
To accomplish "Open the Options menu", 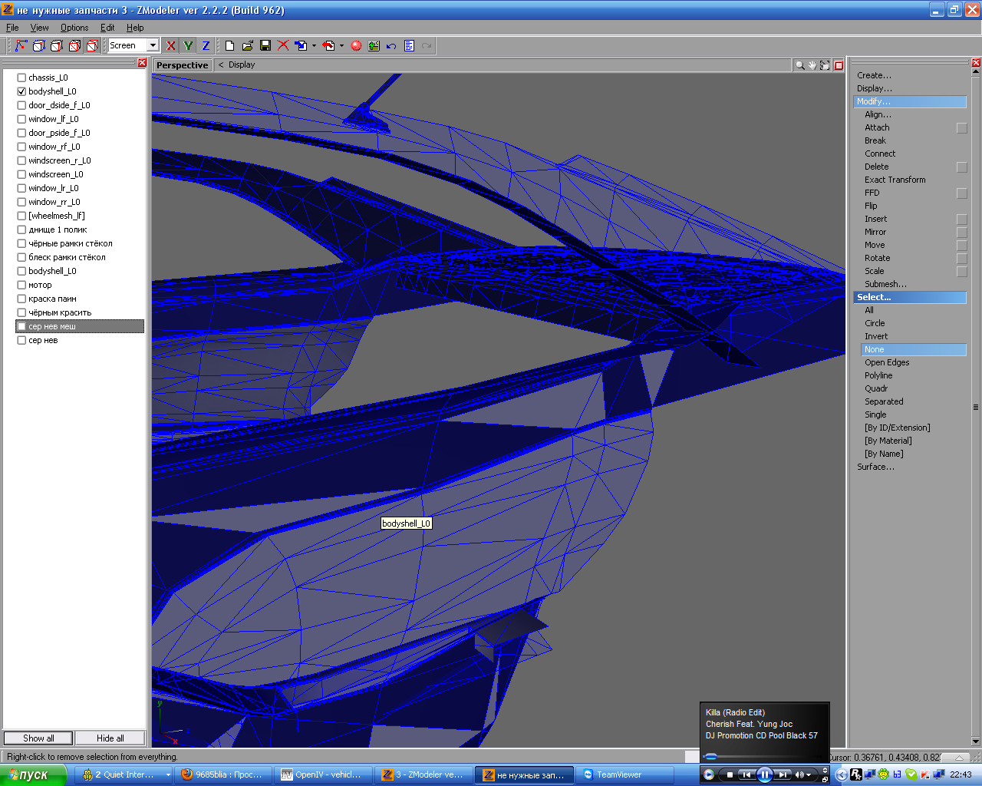I will [74, 28].
